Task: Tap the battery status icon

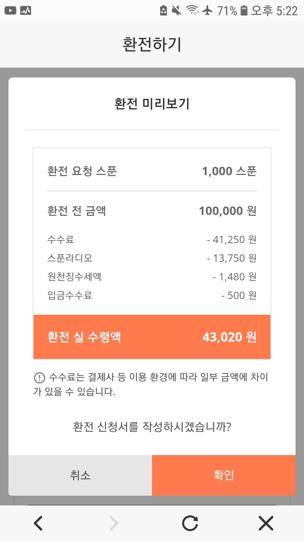Action: (244, 11)
